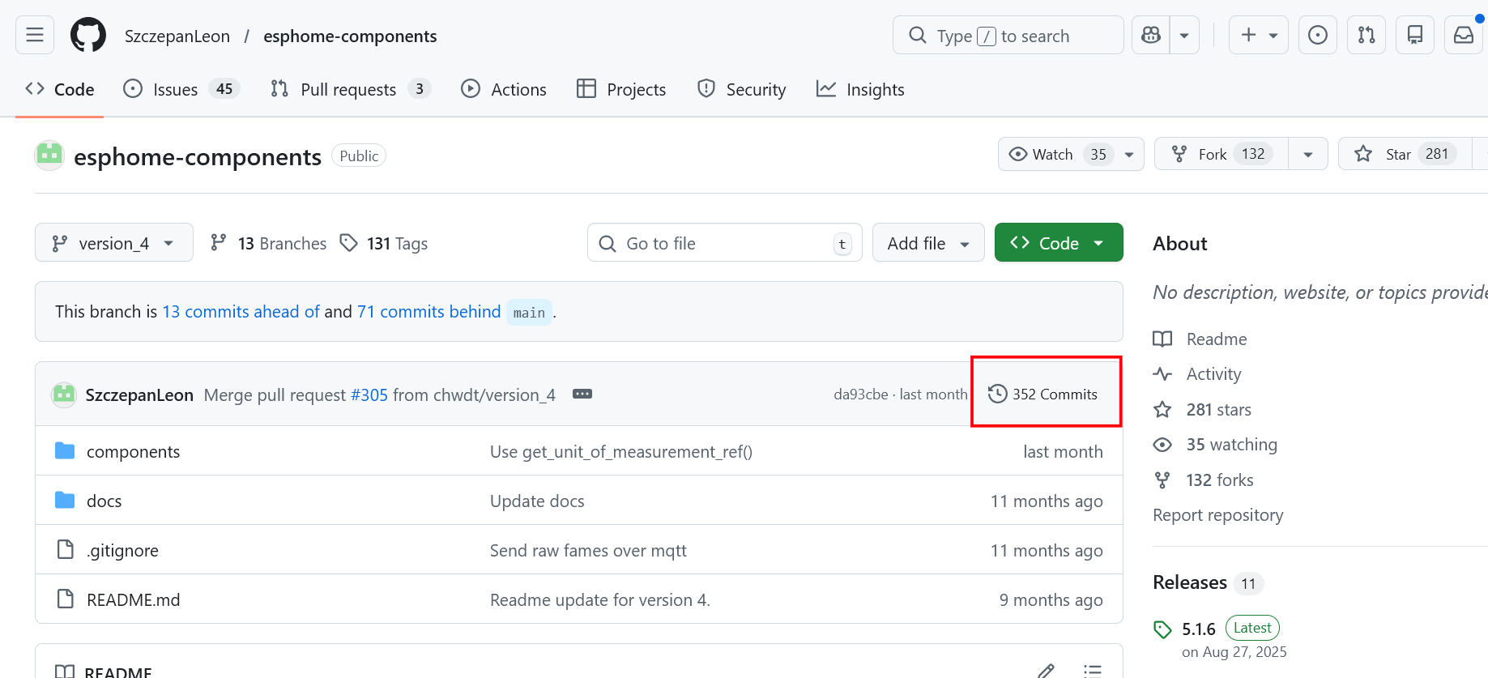
Task: Open the components folder
Action: tap(133, 451)
